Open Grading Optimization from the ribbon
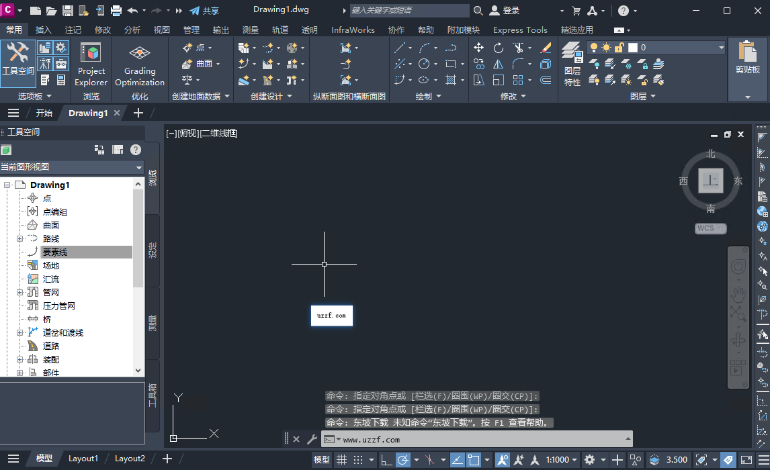The height and width of the screenshot is (470, 770). coord(139,64)
